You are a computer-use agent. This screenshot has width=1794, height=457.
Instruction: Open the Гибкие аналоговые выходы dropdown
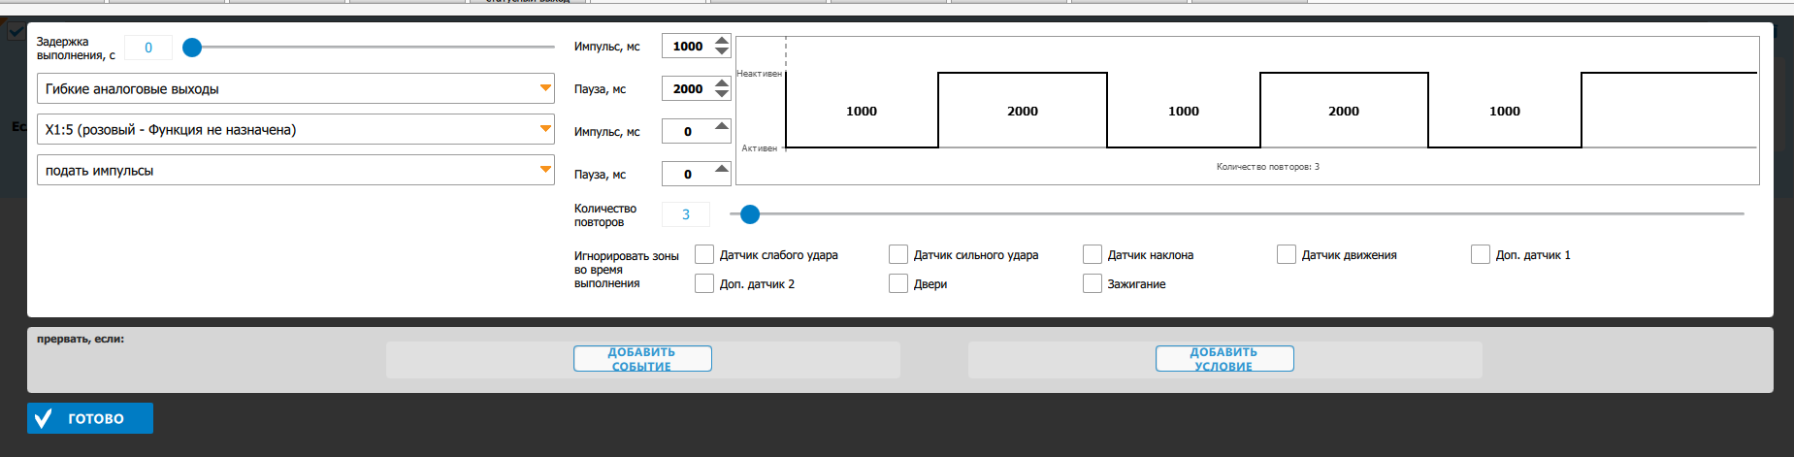tap(545, 88)
